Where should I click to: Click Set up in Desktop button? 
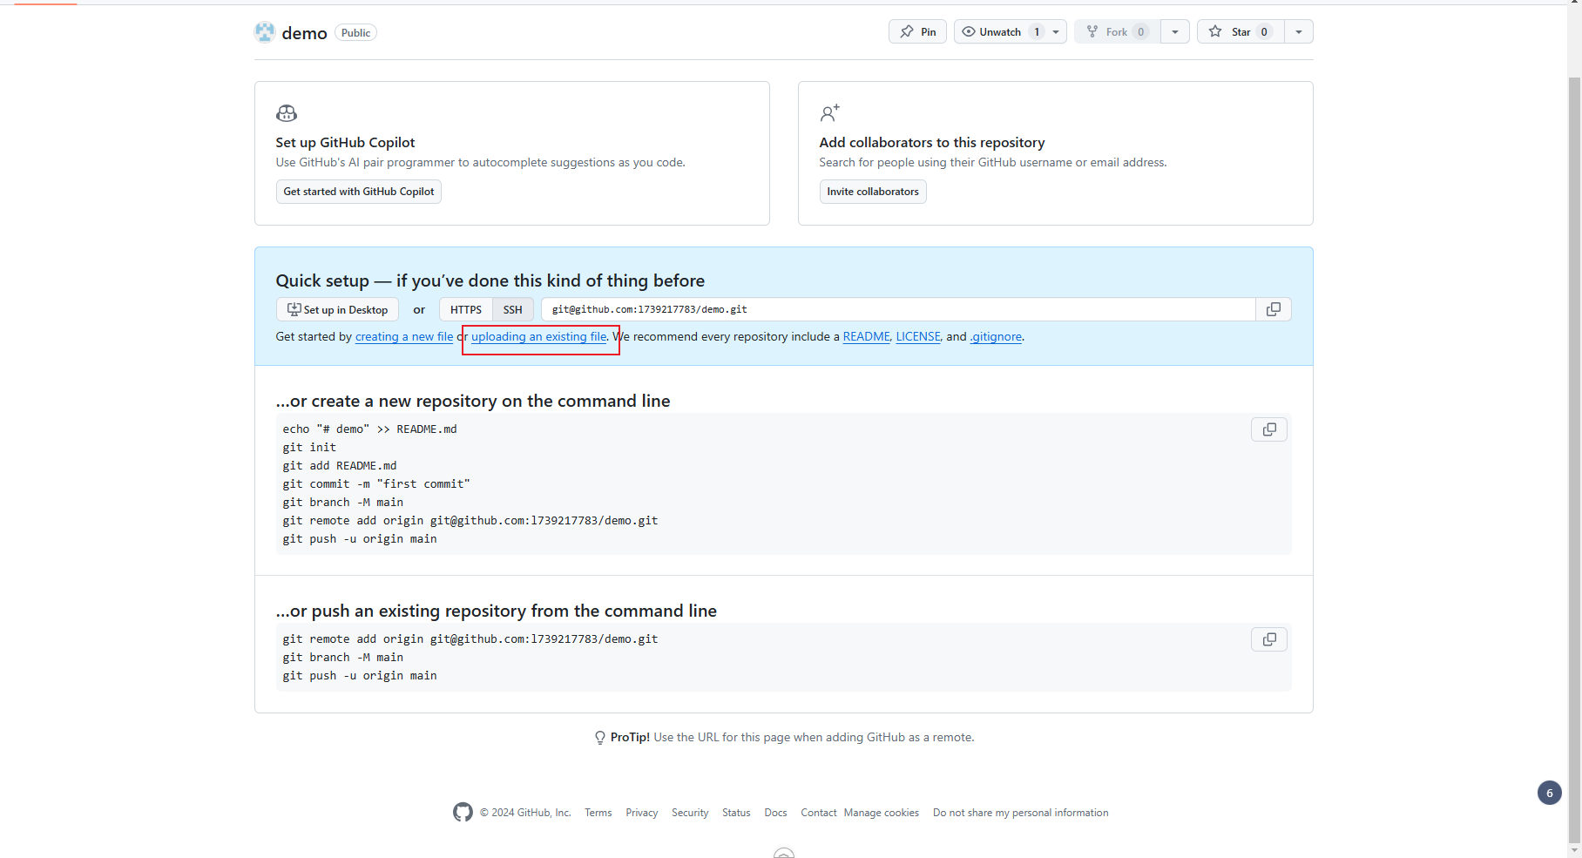point(338,310)
